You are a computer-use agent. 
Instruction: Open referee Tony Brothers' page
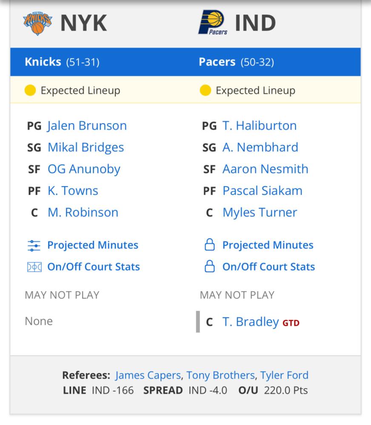pyautogui.click(x=220, y=375)
